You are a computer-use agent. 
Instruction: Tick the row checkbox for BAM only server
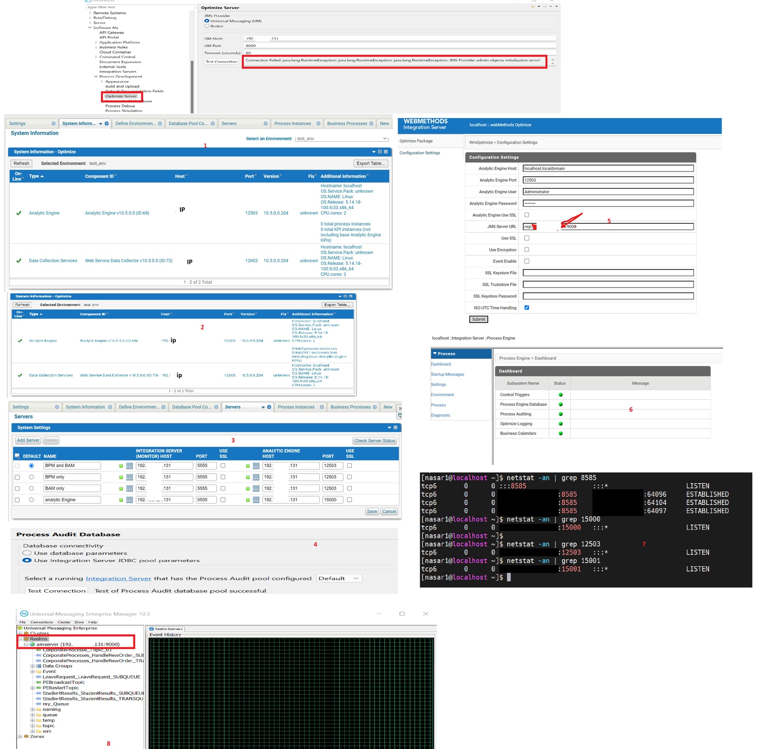coord(17,489)
